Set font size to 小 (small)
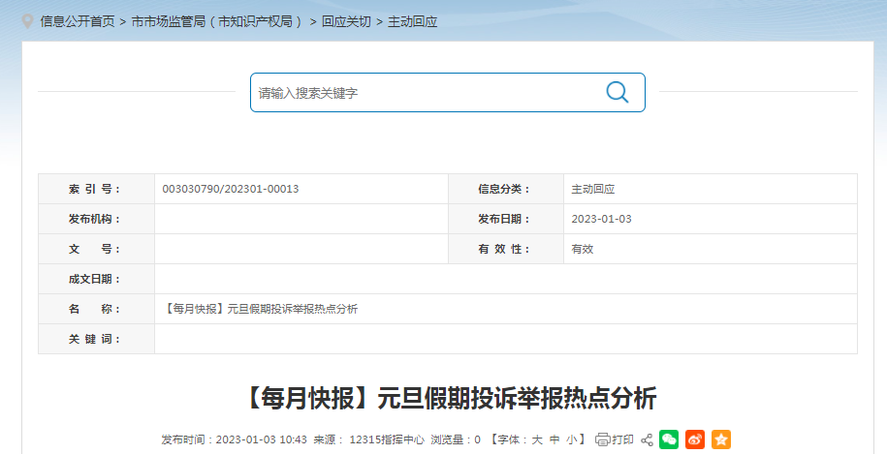Screen dimensions: 887x454 click(572, 439)
